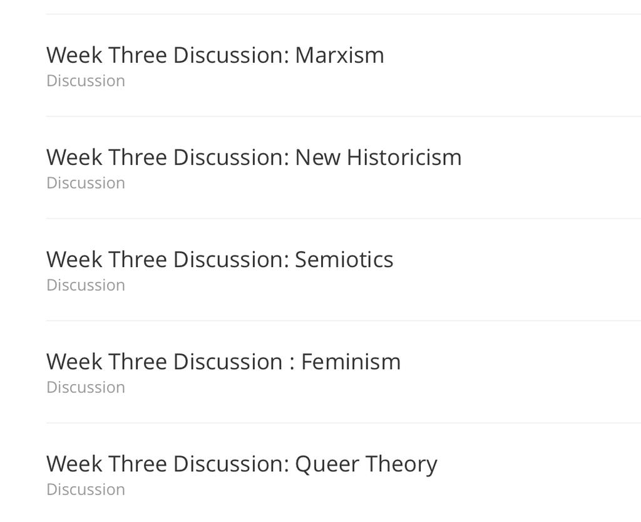Image resolution: width=641 pixels, height=522 pixels.
Task: Select the word "Semiotics" in the list
Action: [344, 259]
